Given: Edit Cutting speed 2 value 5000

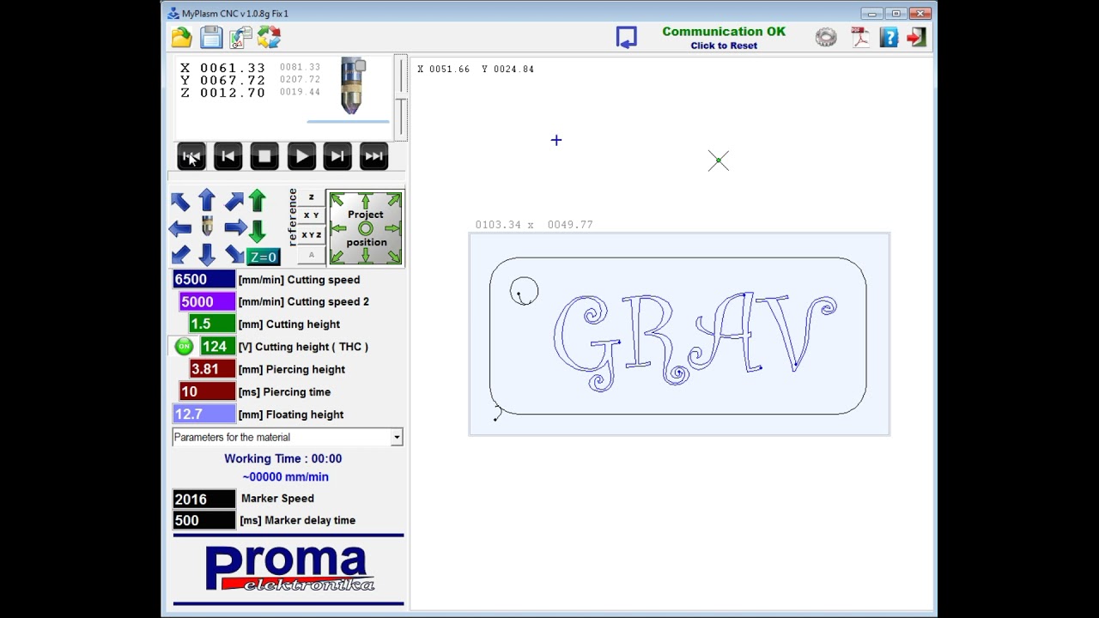Looking at the screenshot, I should point(207,302).
